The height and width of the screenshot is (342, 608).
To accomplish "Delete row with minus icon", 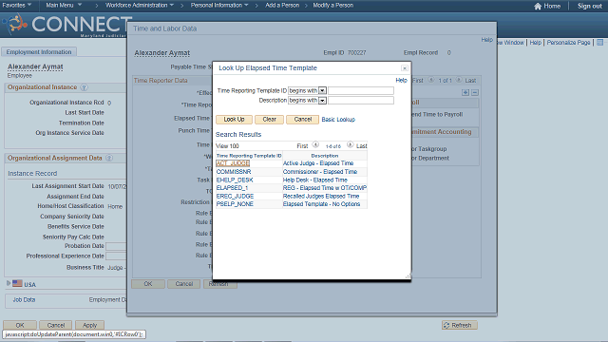I will click(475, 93).
